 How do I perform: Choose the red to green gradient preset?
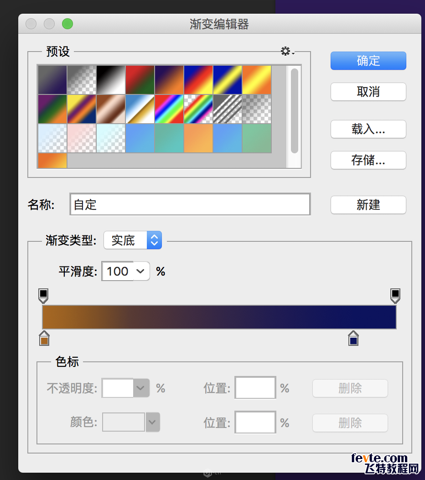140,79
